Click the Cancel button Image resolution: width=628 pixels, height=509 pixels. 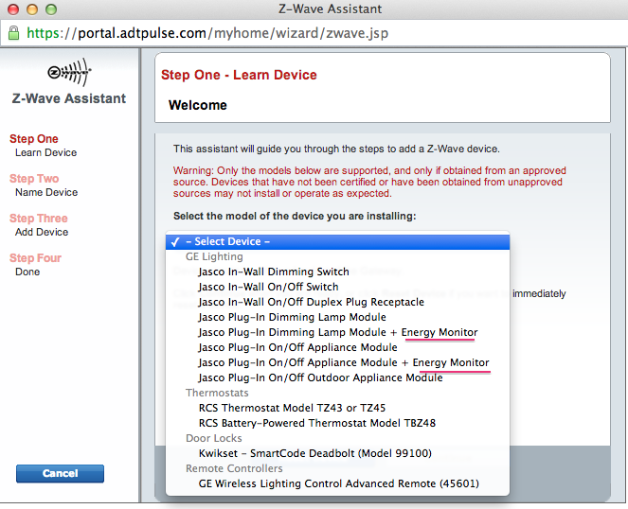point(60,473)
